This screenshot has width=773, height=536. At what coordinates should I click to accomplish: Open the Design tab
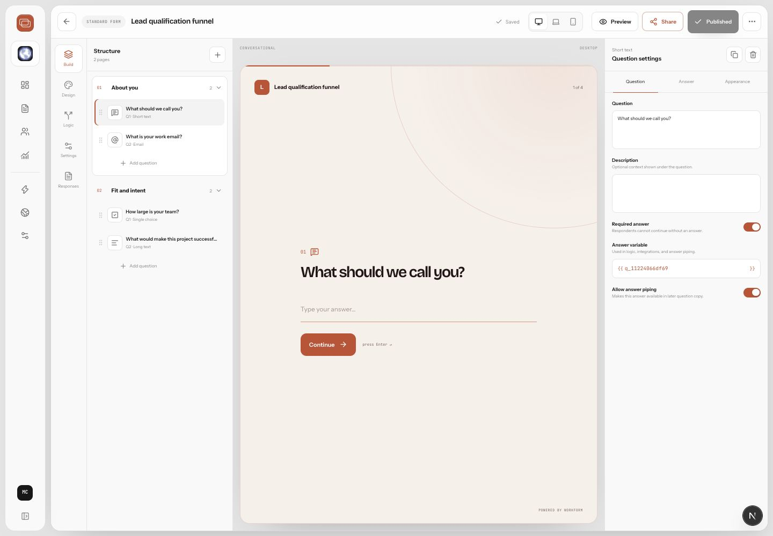[69, 89]
